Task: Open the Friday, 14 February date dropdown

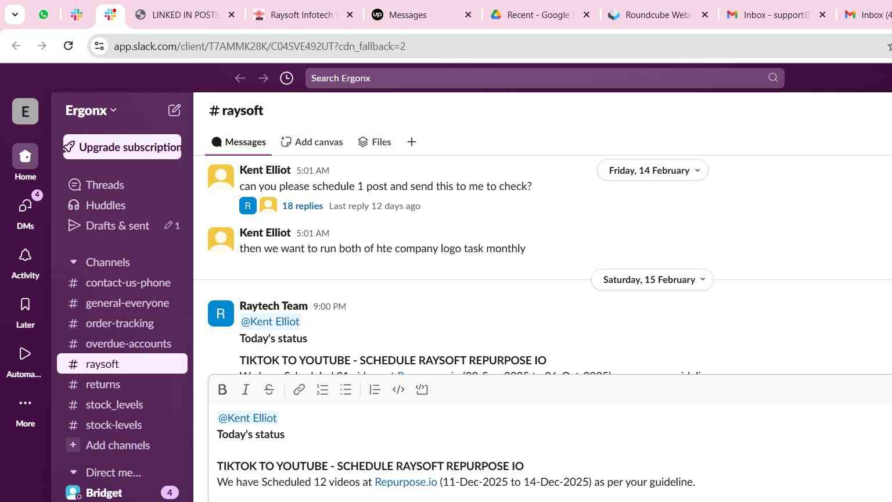Action: (653, 170)
